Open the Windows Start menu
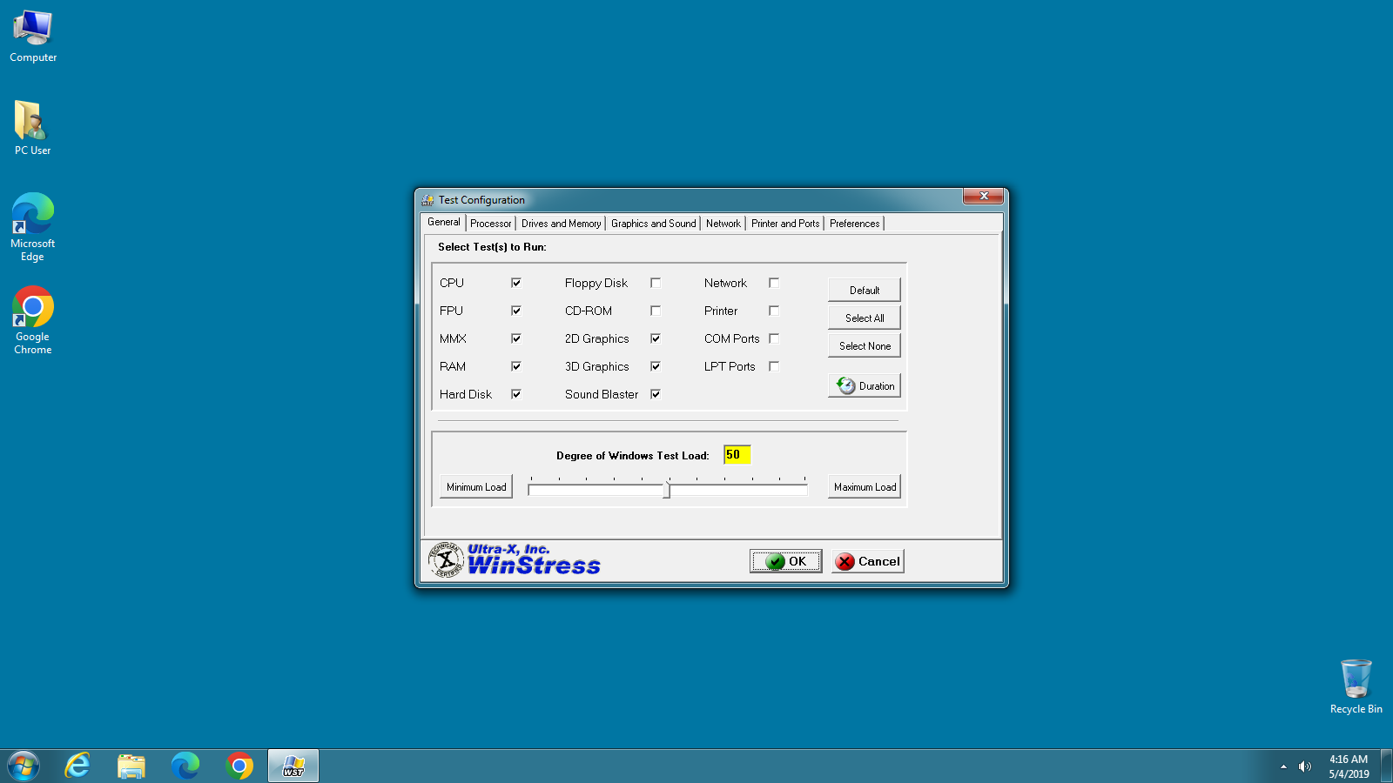The width and height of the screenshot is (1393, 783). pos(24,766)
